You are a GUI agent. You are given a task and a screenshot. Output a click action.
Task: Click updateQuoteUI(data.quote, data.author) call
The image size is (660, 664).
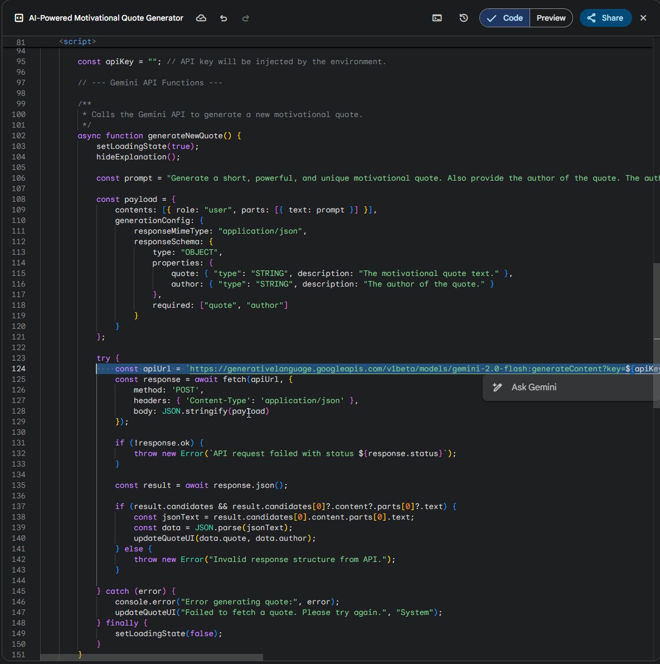click(225, 538)
